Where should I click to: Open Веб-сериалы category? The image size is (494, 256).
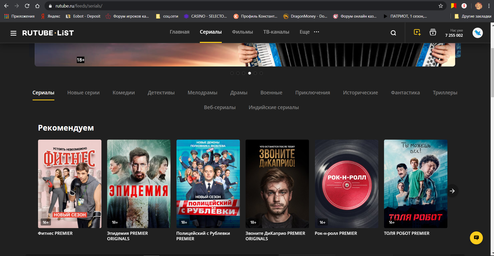[x=220, y=107]
